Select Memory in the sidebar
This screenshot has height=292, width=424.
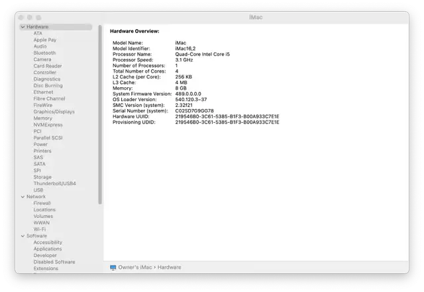42,118
